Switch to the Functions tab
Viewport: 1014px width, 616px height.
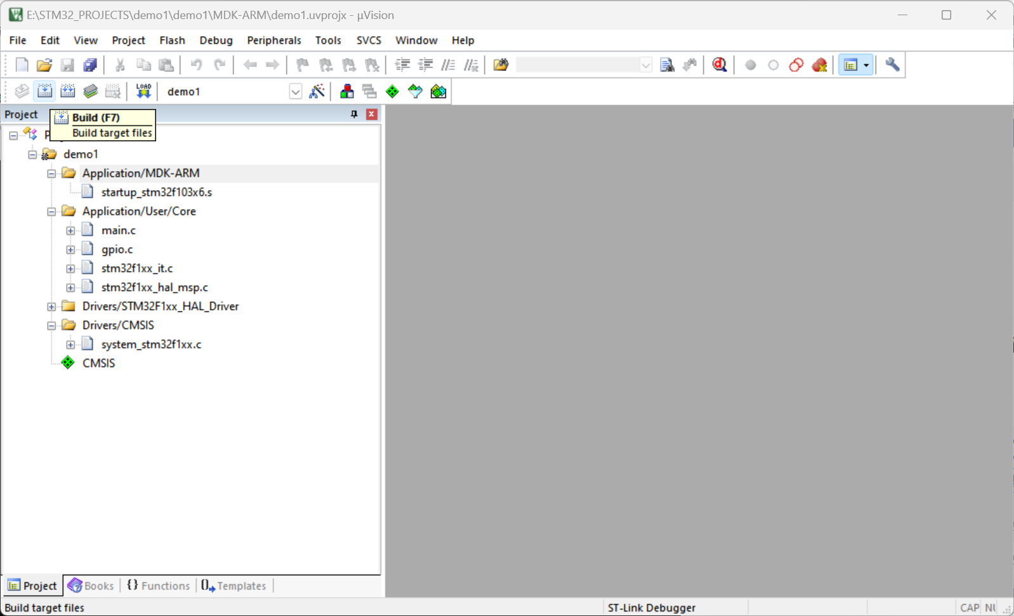159,586
